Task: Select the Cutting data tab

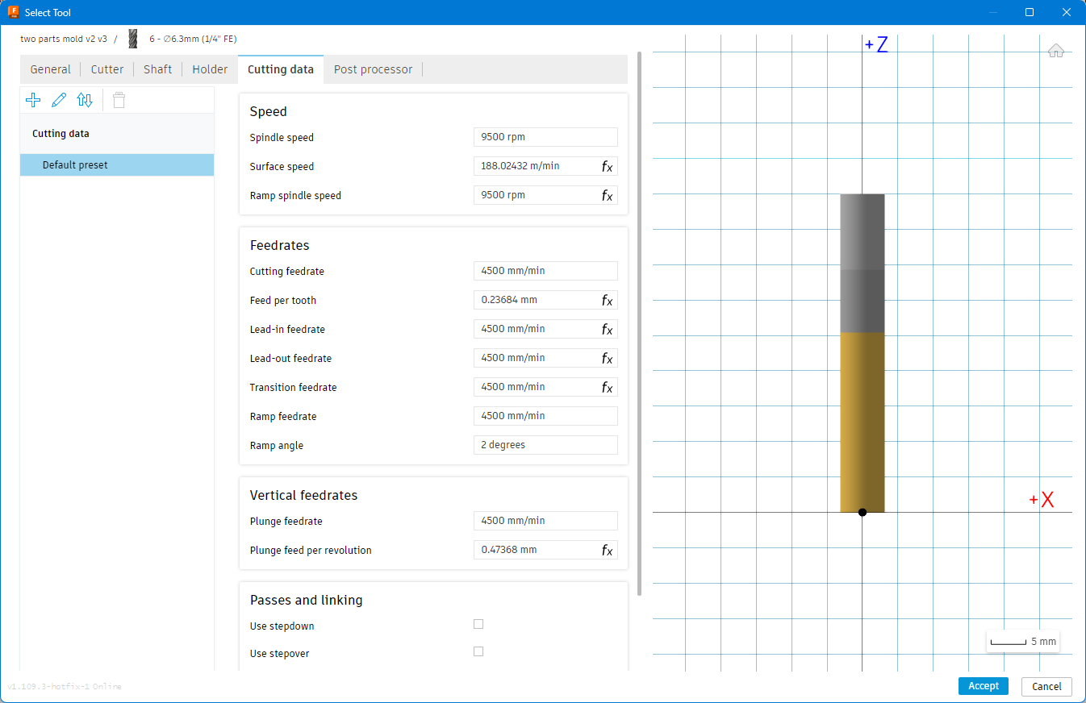Action: click(x=281, y=69)
